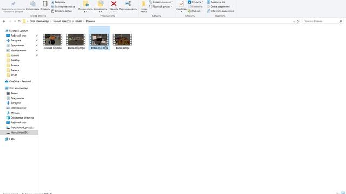Create a Новая папка (new folder)

144,6
